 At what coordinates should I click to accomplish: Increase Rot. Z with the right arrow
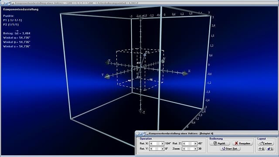tap(195, 143)
